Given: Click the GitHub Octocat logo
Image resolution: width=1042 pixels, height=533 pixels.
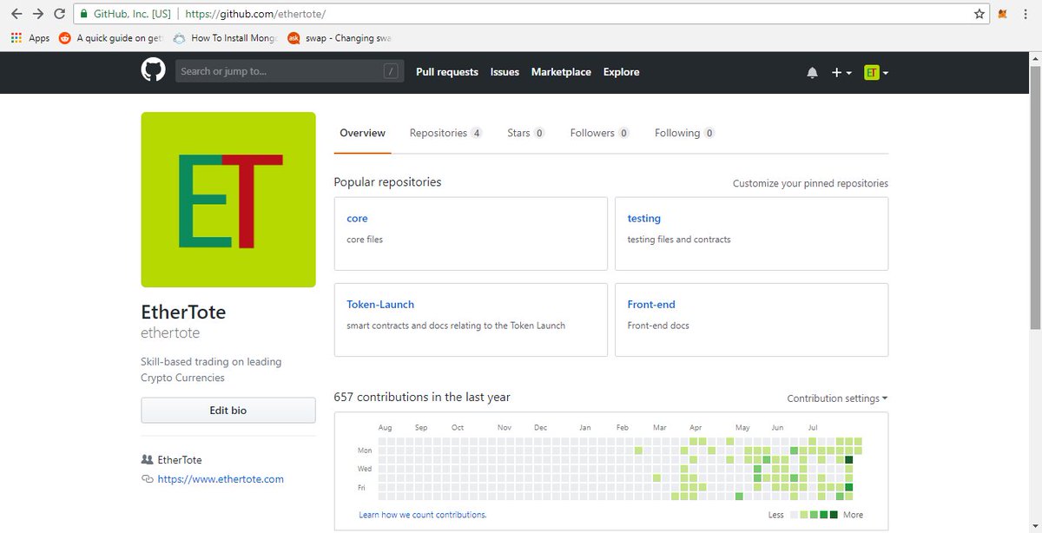Looking at the screenshot, I should coord(153,71).
